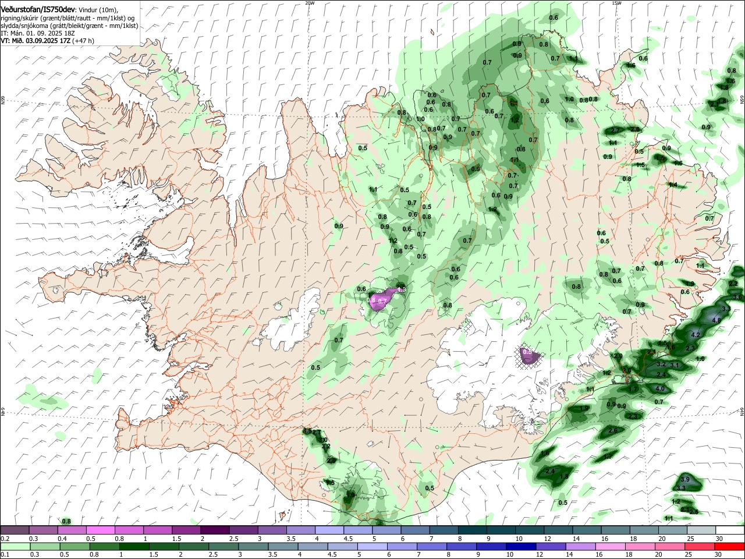Click the Veðurstofan/IS750dev title text
The height and width of the screenshot is (559, 745).
[x=38, y=9]
